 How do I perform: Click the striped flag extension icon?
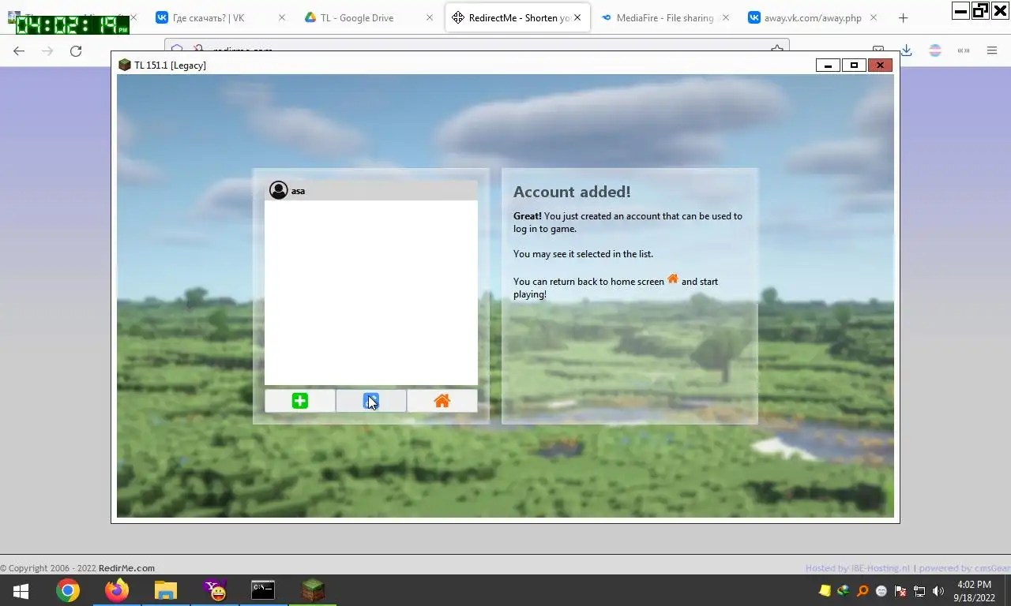(935, 50)
